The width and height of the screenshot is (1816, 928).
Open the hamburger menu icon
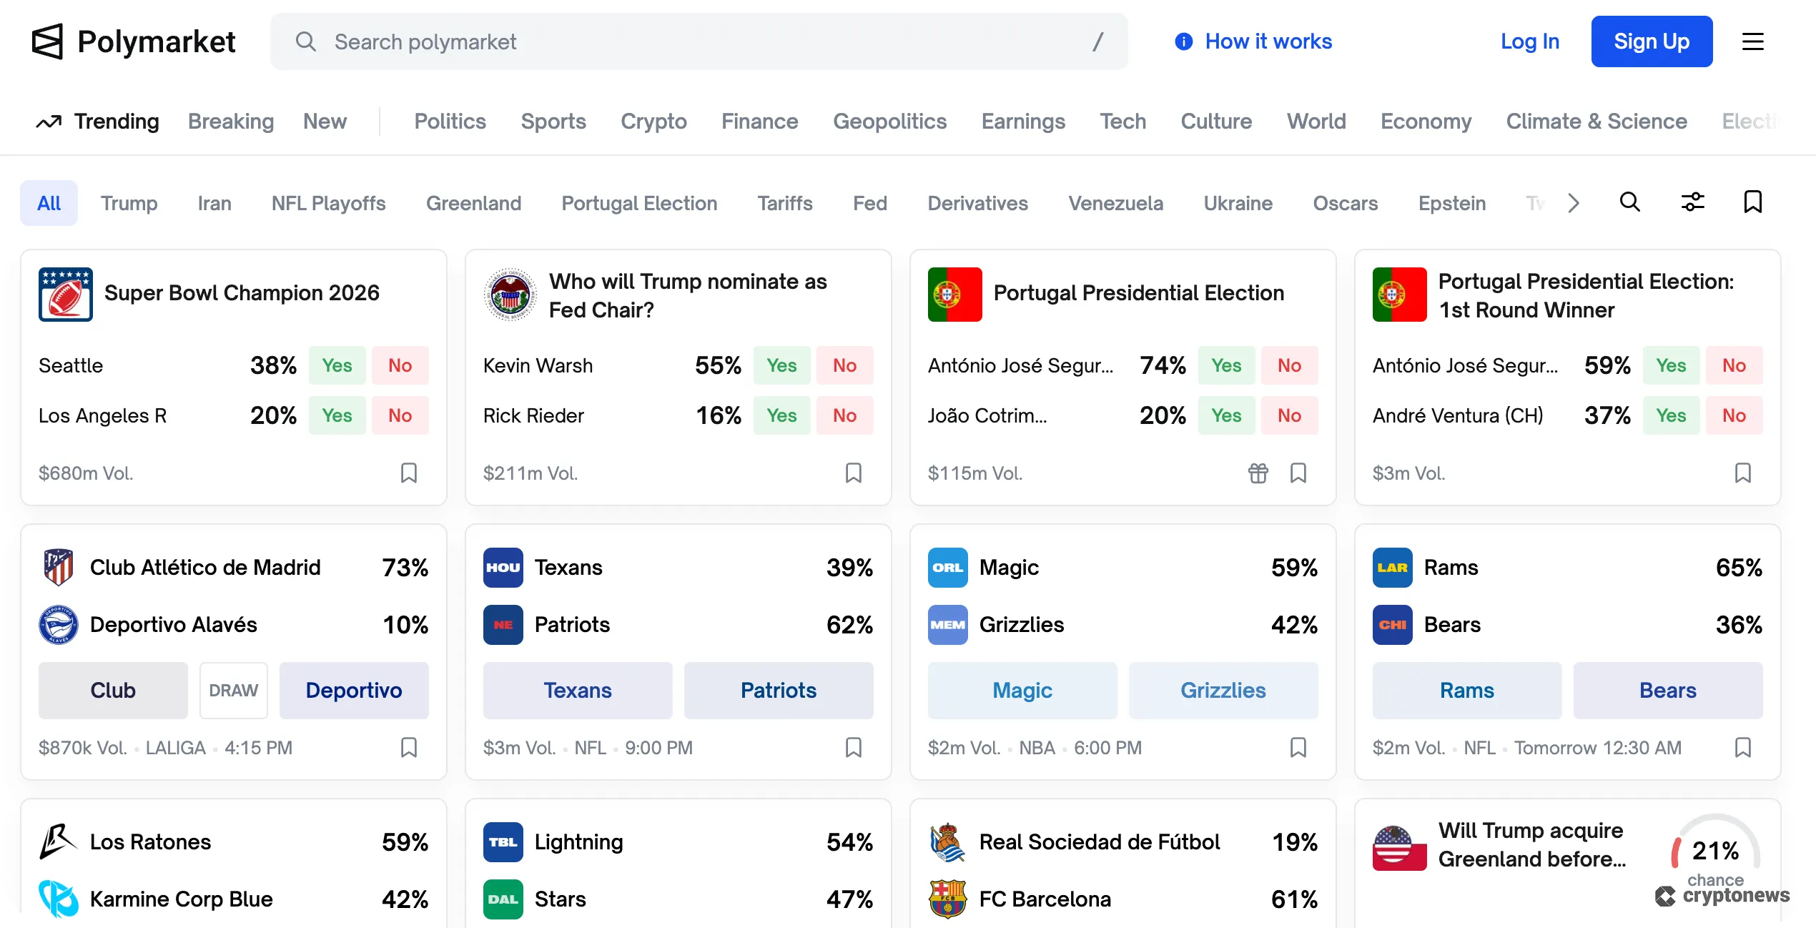tap(1753, 41)
